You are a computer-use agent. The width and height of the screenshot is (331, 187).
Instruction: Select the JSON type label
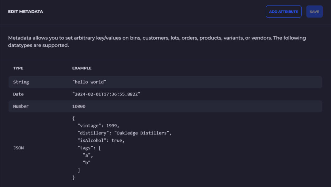point(18,148)
